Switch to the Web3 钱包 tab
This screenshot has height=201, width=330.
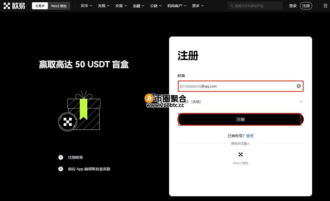point(58,6)
